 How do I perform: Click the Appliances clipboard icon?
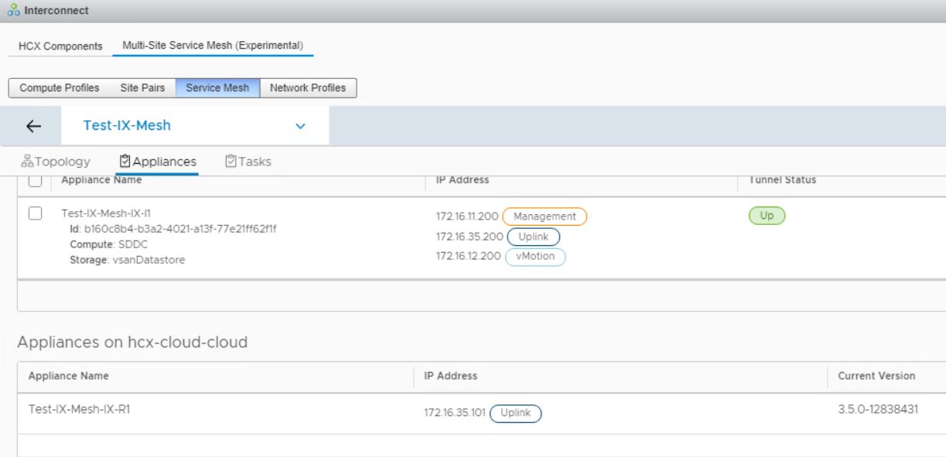pyautogui.click(x=124, y=162)
